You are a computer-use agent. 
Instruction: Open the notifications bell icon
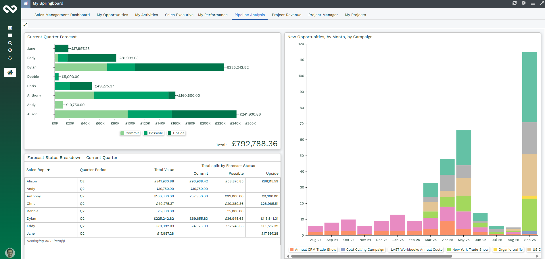(10, 58)
